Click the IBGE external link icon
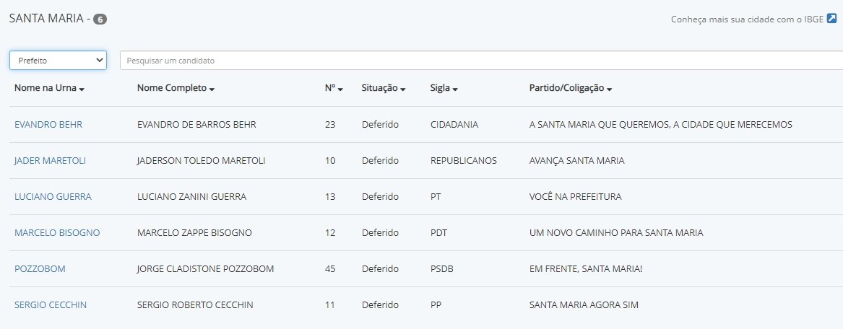The height and width of the screenshot is (329, 843). [831, 19]
